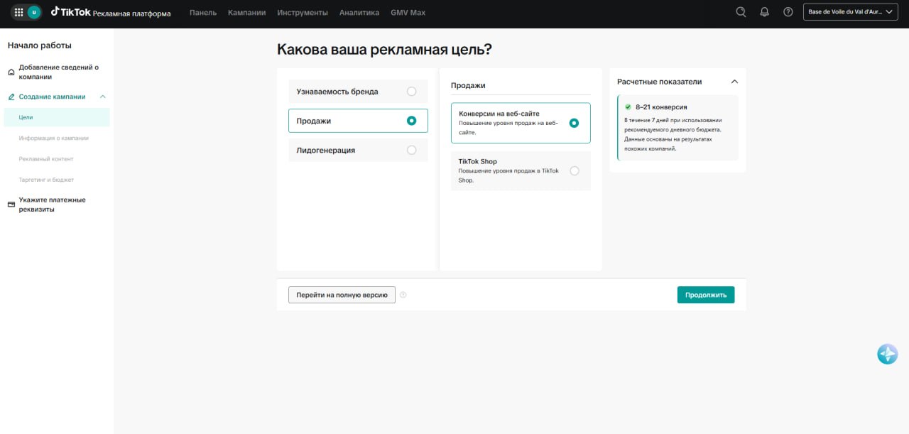Collapse the Создание кампании section chevron
Screen dimensions: 909x434
coord(103,97)
